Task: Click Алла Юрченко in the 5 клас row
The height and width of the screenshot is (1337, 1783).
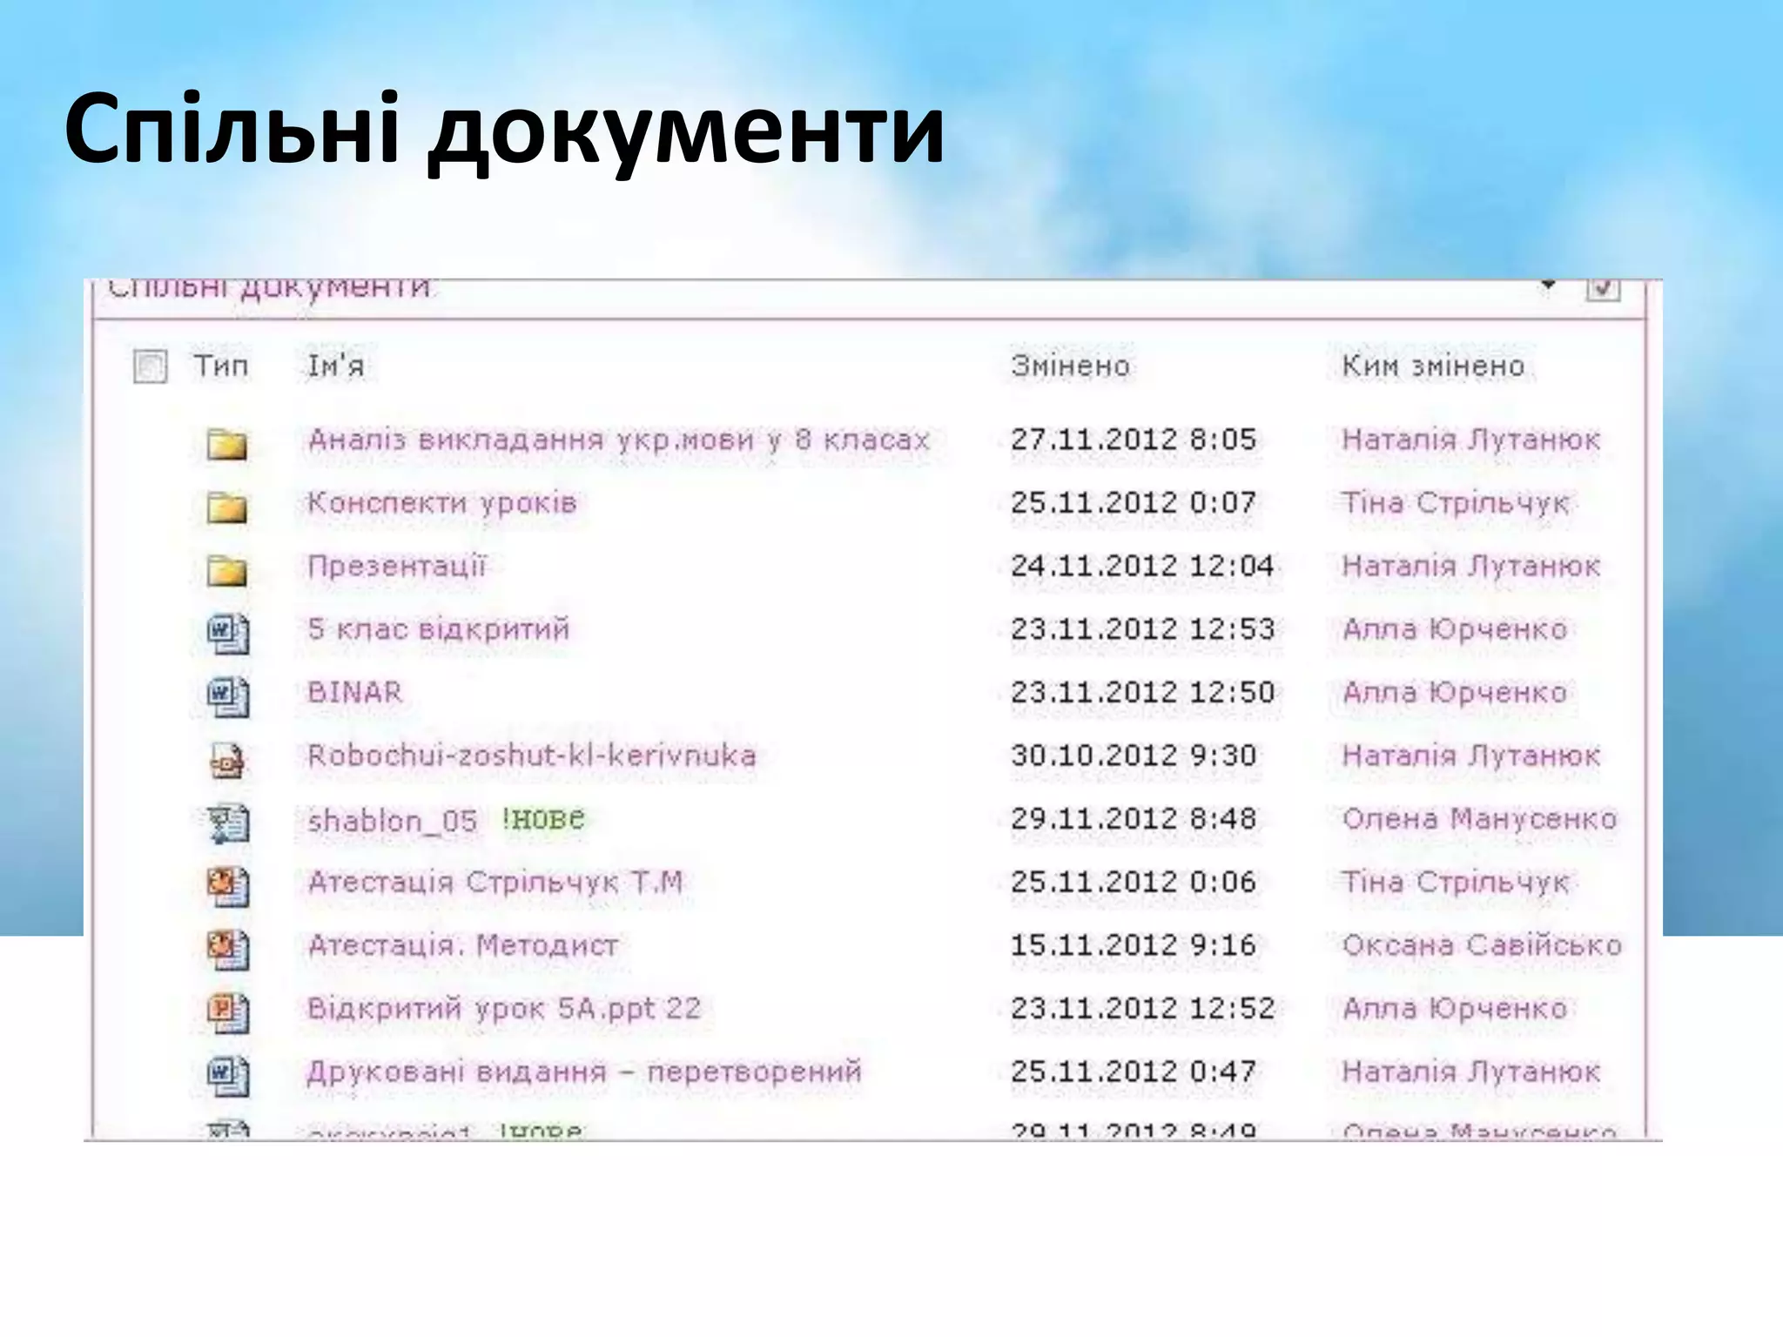Action: pos(1454,629)
